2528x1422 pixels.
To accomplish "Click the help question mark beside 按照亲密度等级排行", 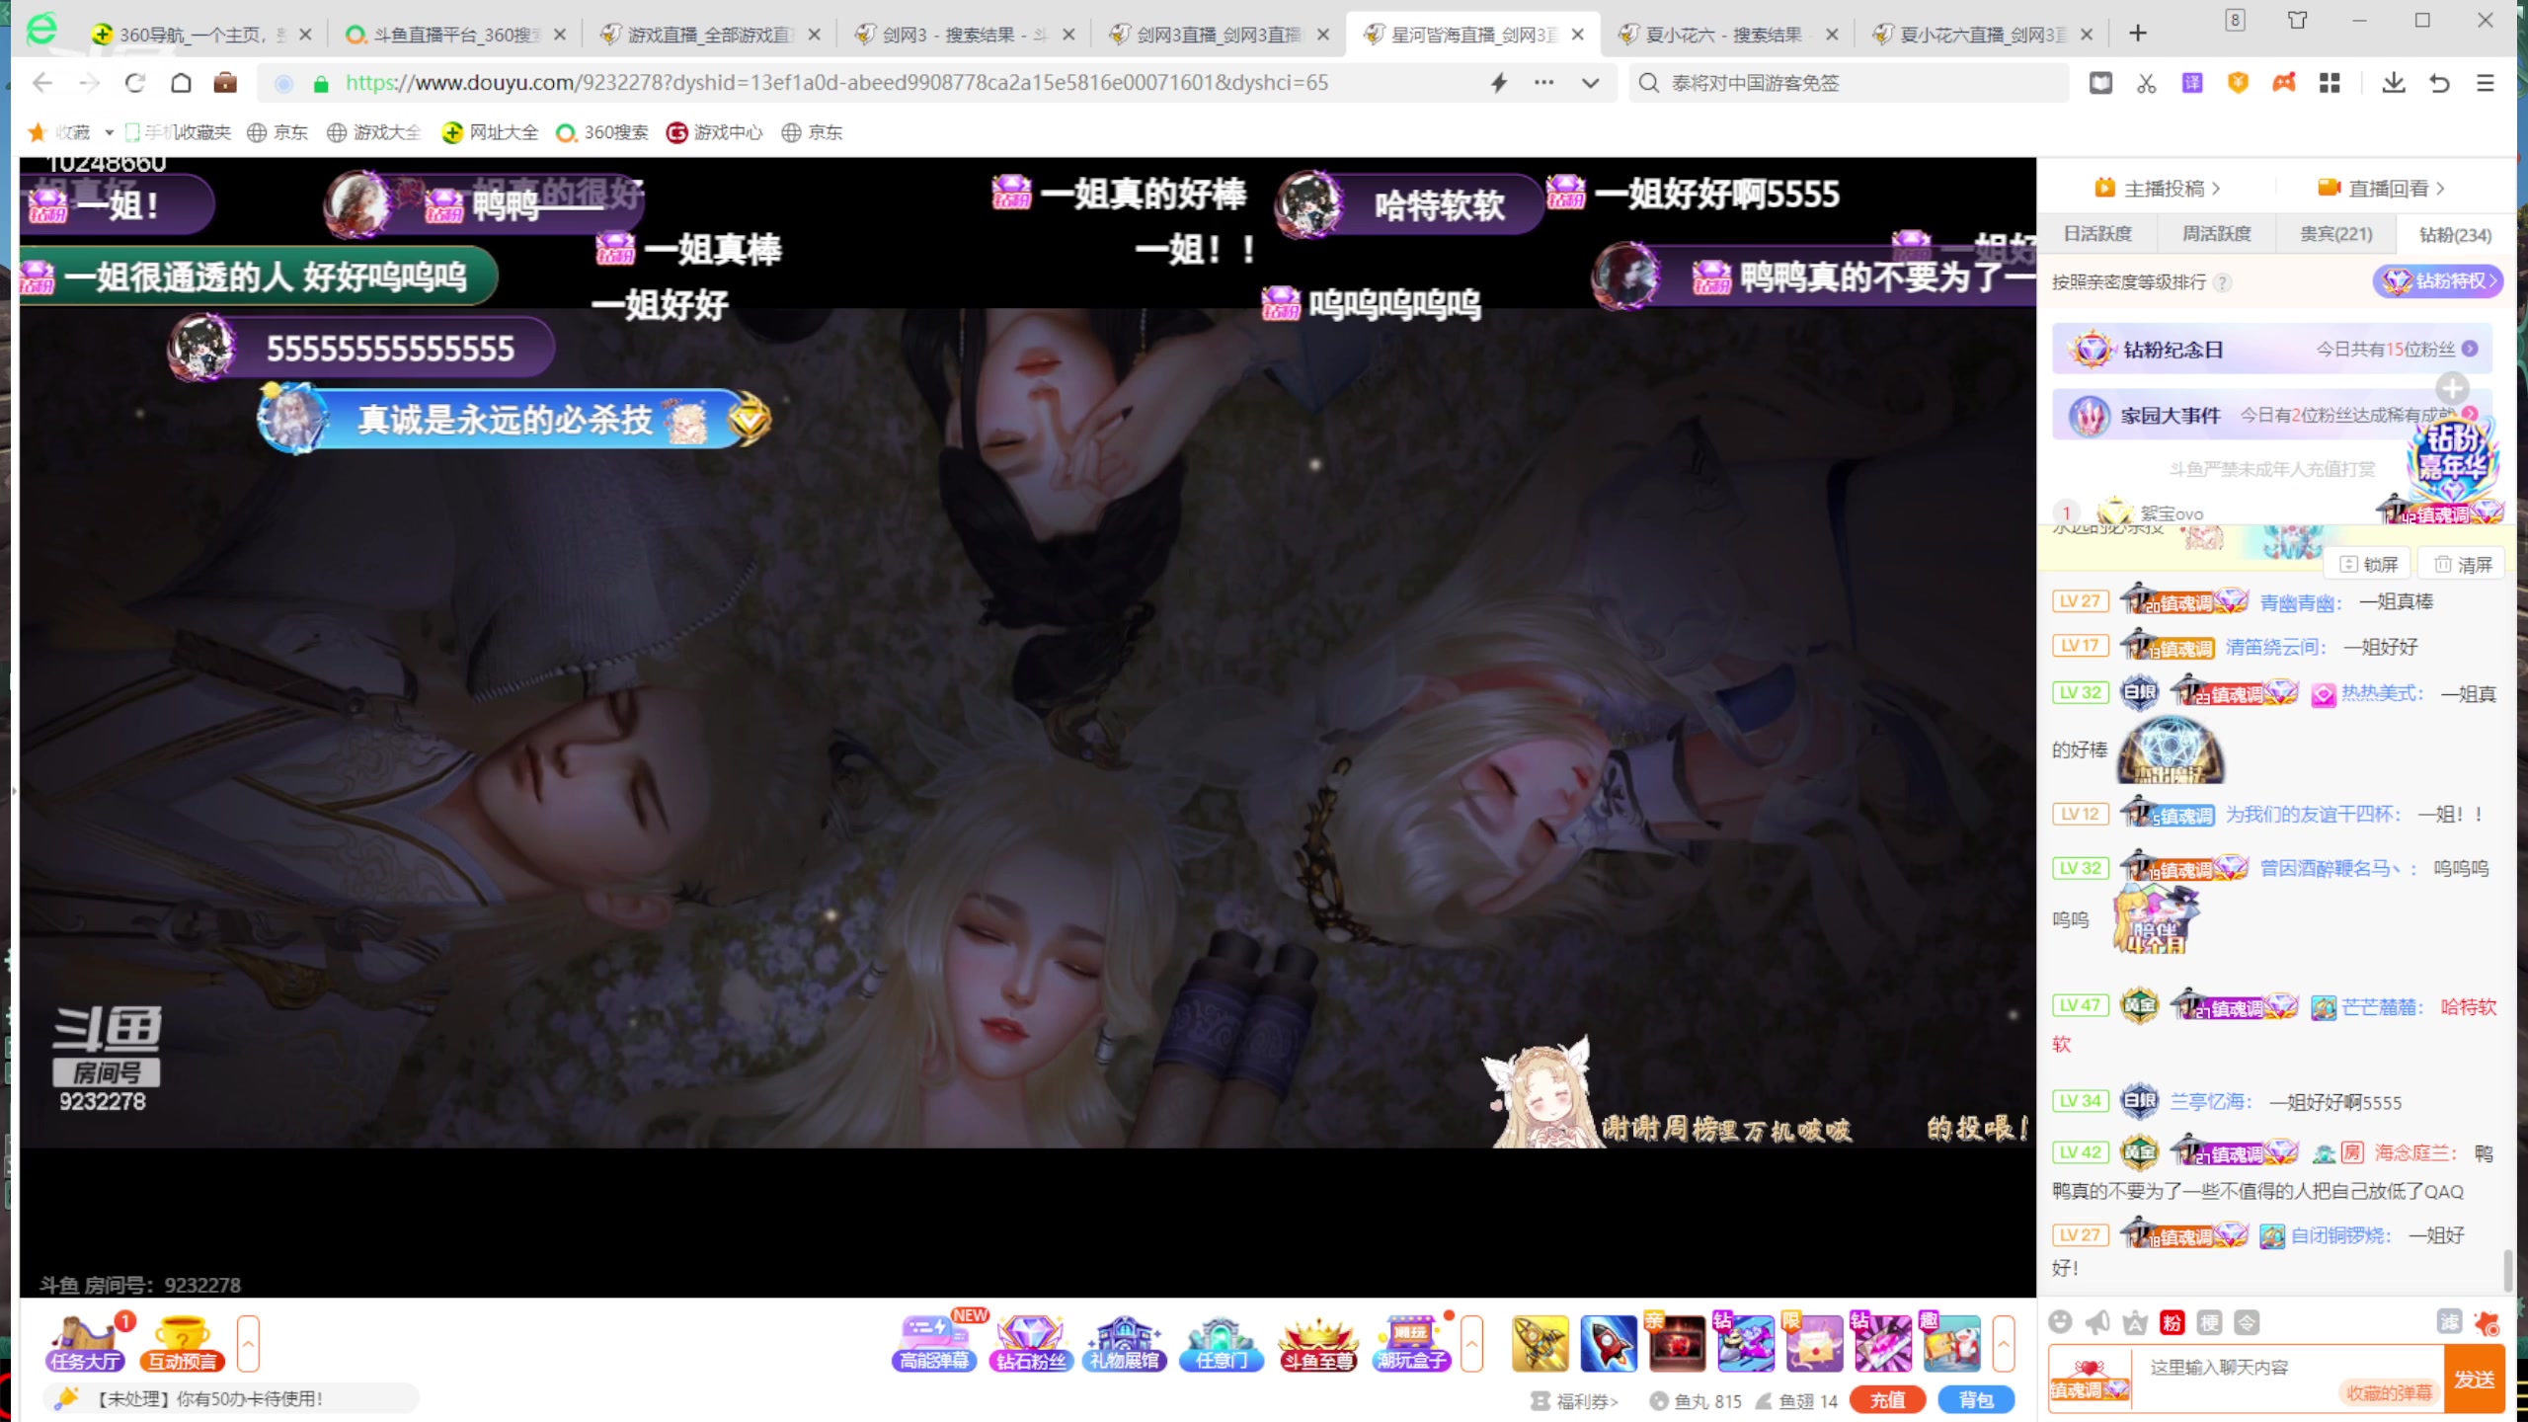I will [x=2223, y=282].
